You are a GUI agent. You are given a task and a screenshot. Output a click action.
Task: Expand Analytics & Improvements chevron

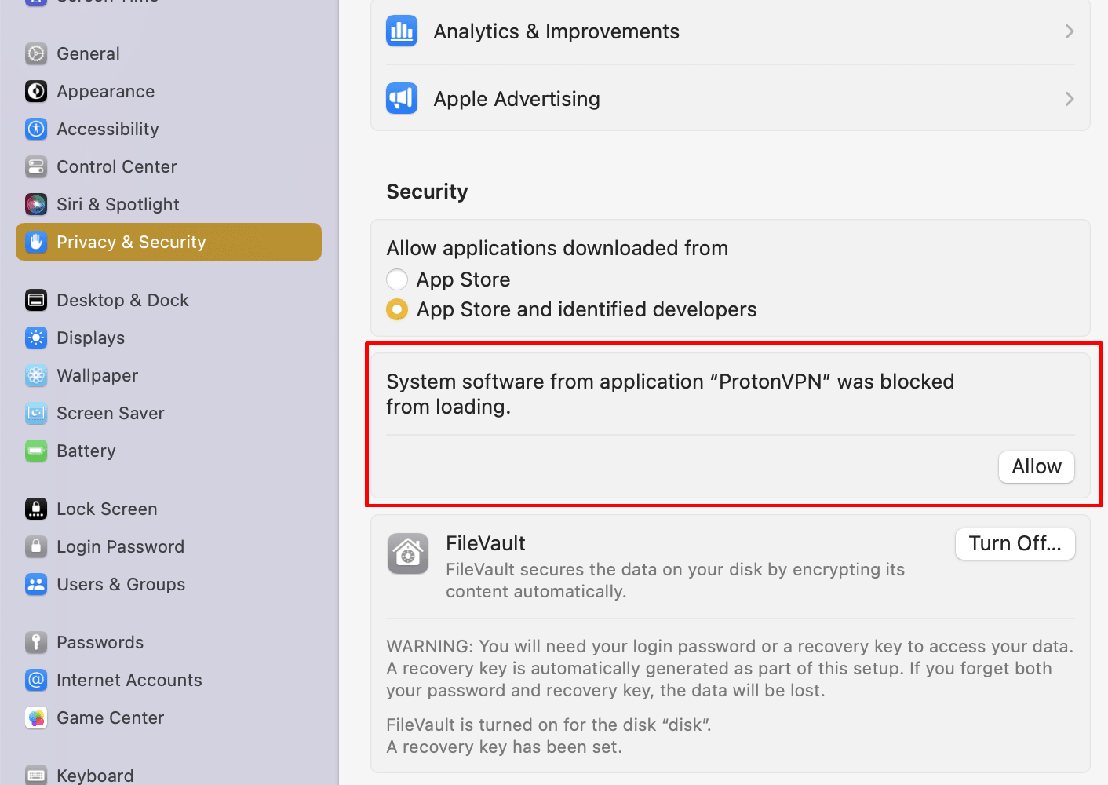tap(1069, 31)
